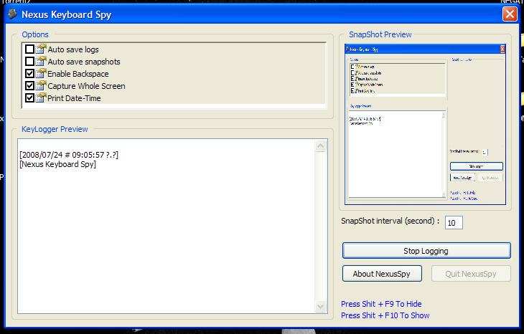Click the icon beside Auto save logs
This screenshot has width=524, height=334.
41,49
